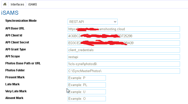Viewport: 188px width, 104px height.
Task: Click the Absent Mark input
Action: pyautogui.click(x=87, y=99)
